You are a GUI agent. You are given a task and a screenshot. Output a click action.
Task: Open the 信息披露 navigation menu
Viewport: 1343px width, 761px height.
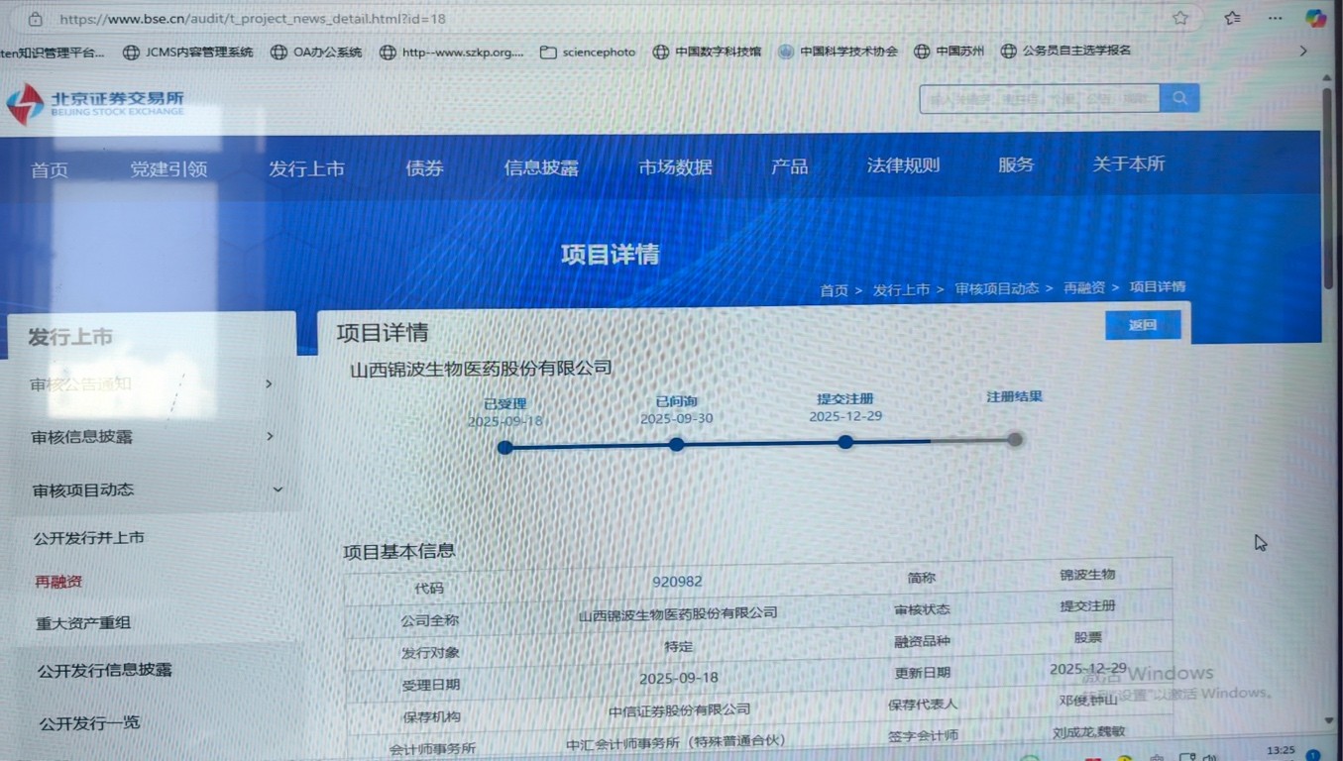click(541, 167)
